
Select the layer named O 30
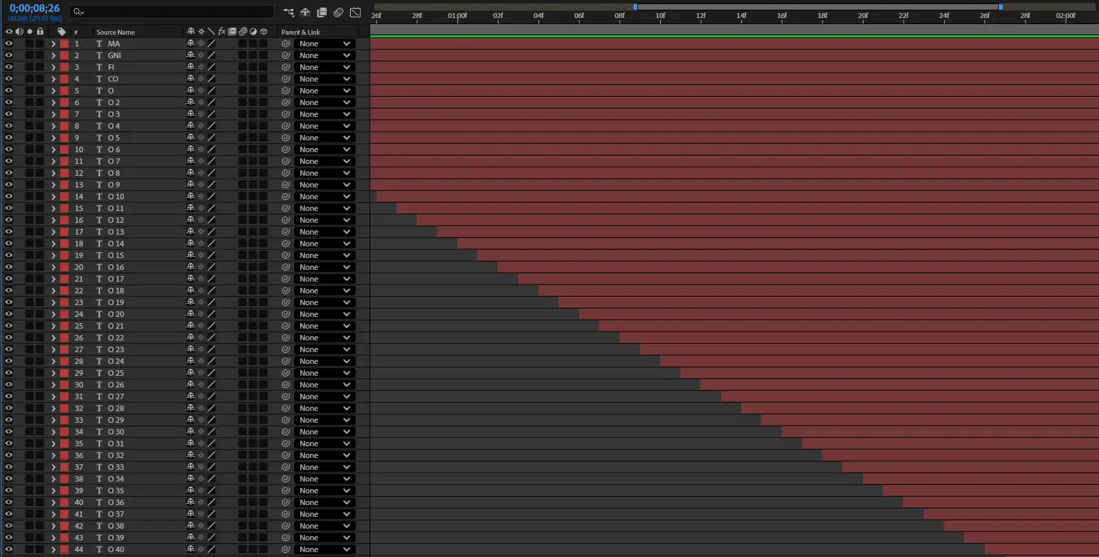116,432
